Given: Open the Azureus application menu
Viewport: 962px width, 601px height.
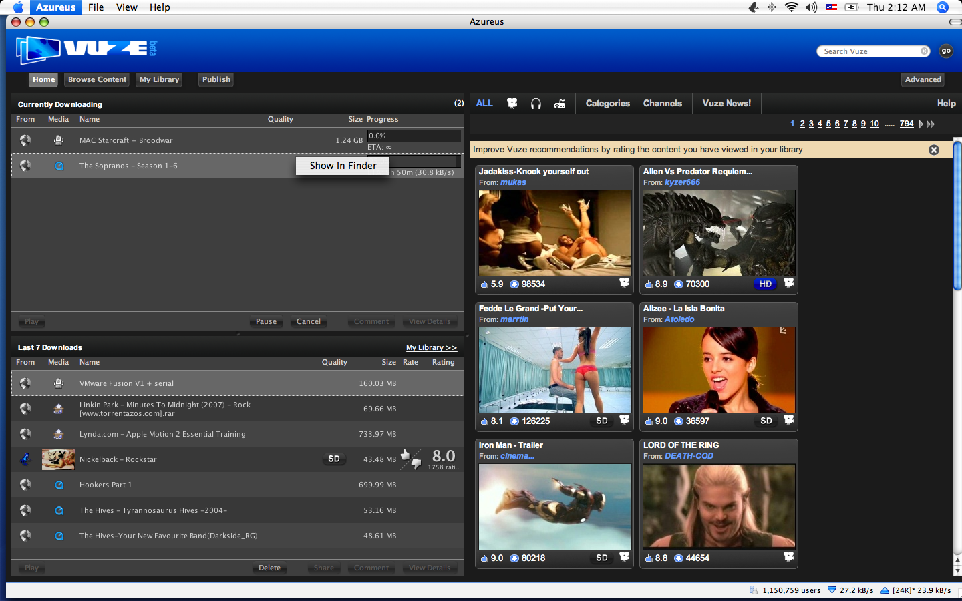Looking at the screenshot, I should click(55, 7).
